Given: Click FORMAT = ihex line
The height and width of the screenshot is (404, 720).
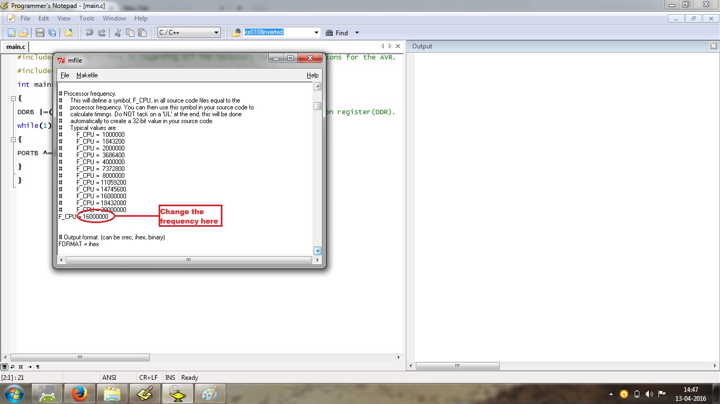Looking at the screenshot, I should [x=79, y=244].
